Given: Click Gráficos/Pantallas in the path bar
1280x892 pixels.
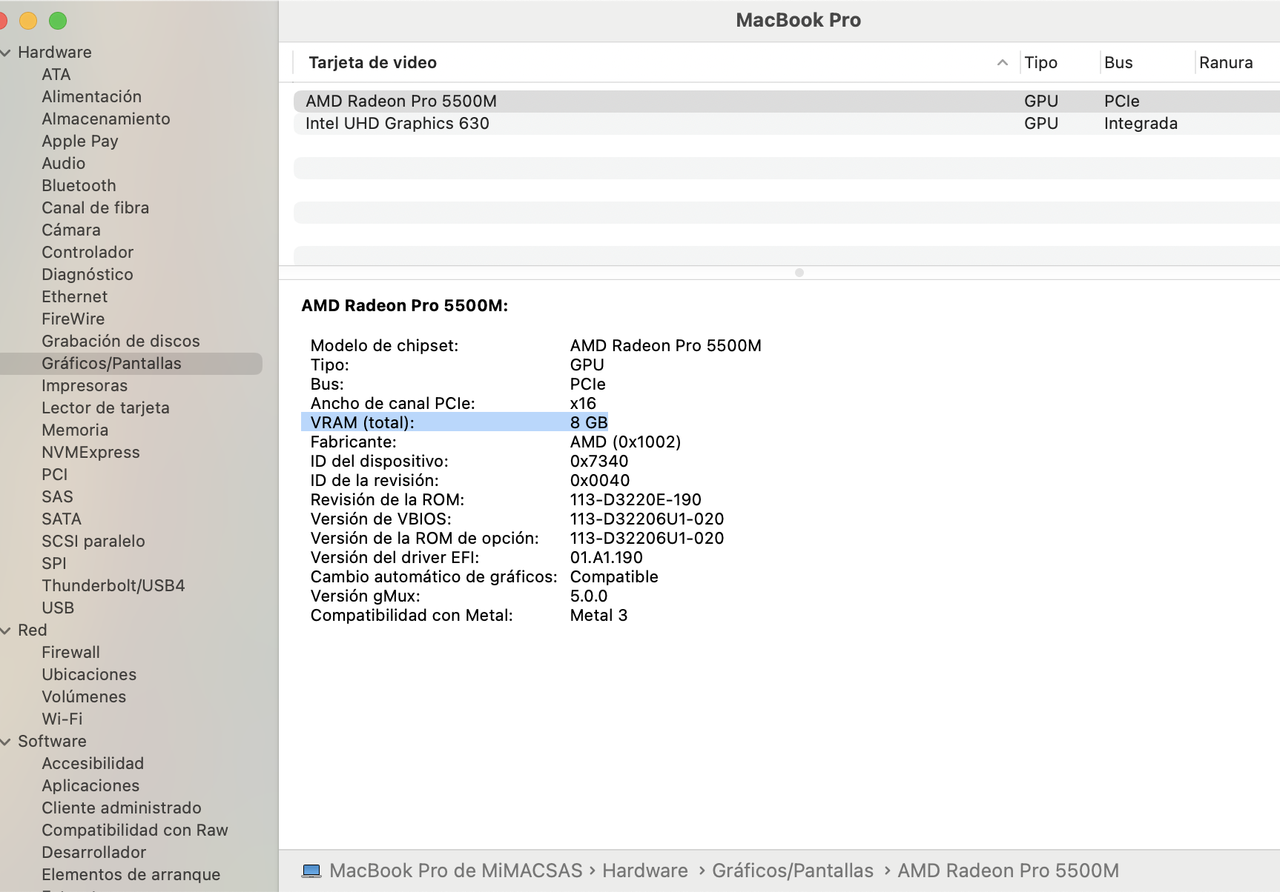Looking at the screenshot, I should [793, 871].
